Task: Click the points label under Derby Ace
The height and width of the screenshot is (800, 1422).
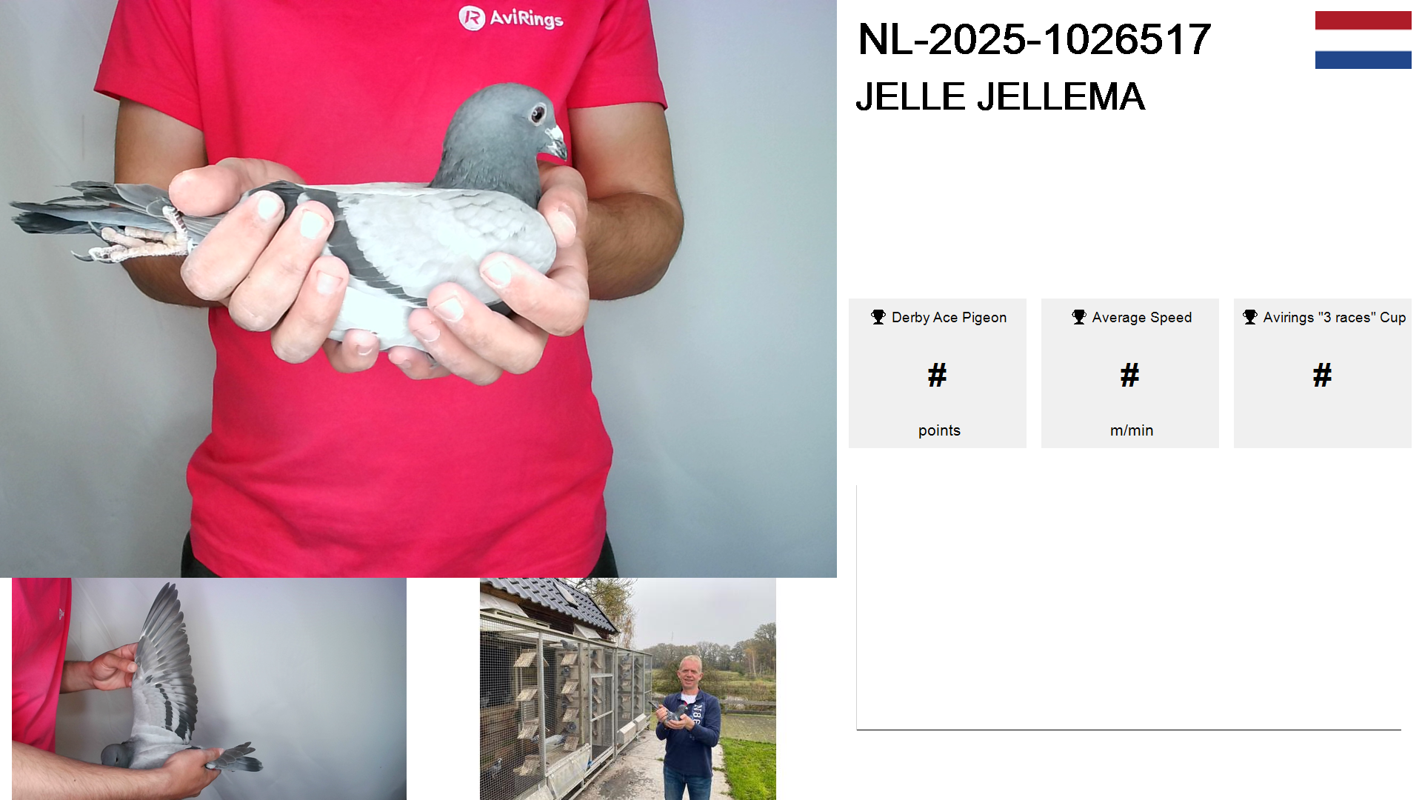Action: (939, 430)
